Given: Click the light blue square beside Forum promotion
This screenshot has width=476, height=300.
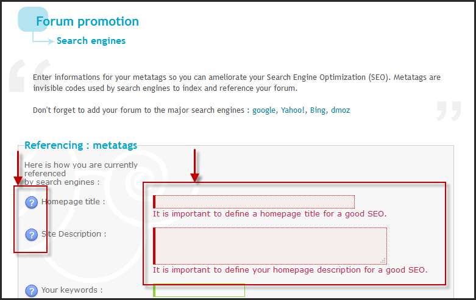Looking at the screenshot, I should coord(33,20).
